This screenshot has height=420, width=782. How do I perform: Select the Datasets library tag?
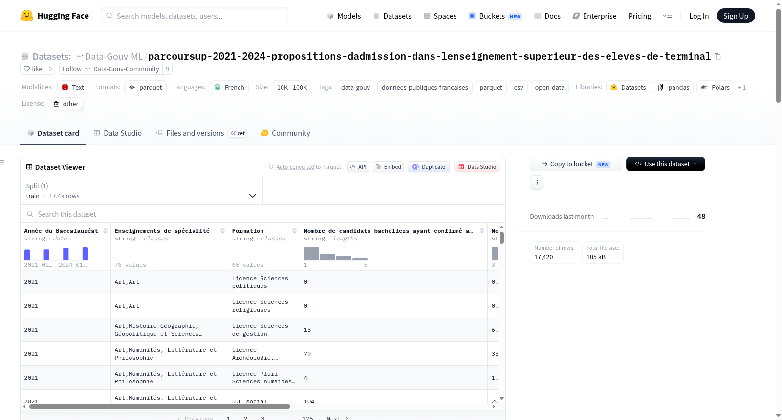628,87
